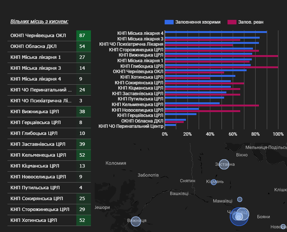The height and width of the screenshot is (232, 287).
Task: Click magenta bar for КНП Кельменецька ЦРЛ
Action: 211,105
